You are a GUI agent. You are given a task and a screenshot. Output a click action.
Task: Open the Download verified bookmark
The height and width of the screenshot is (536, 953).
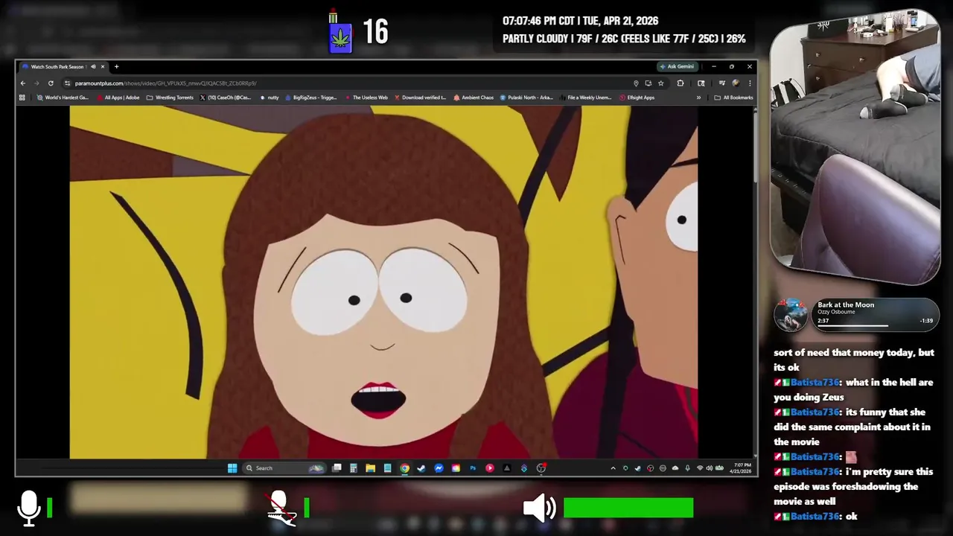click(420, 98)
